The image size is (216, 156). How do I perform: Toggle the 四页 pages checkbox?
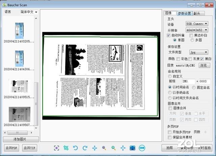(x=196, y=120)
